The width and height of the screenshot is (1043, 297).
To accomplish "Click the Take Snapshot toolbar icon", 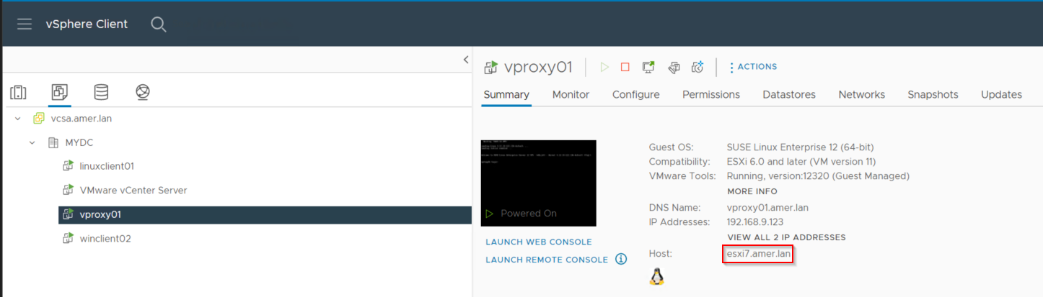I will tap(697, 67).
